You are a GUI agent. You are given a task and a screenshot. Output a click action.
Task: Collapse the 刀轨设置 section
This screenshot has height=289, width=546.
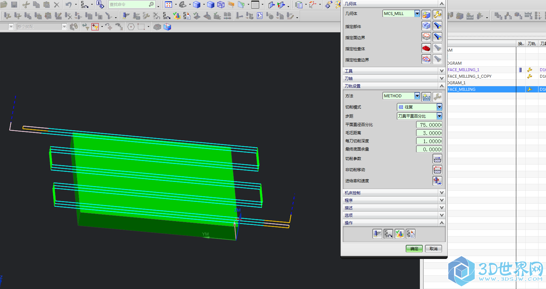[394, 86]
